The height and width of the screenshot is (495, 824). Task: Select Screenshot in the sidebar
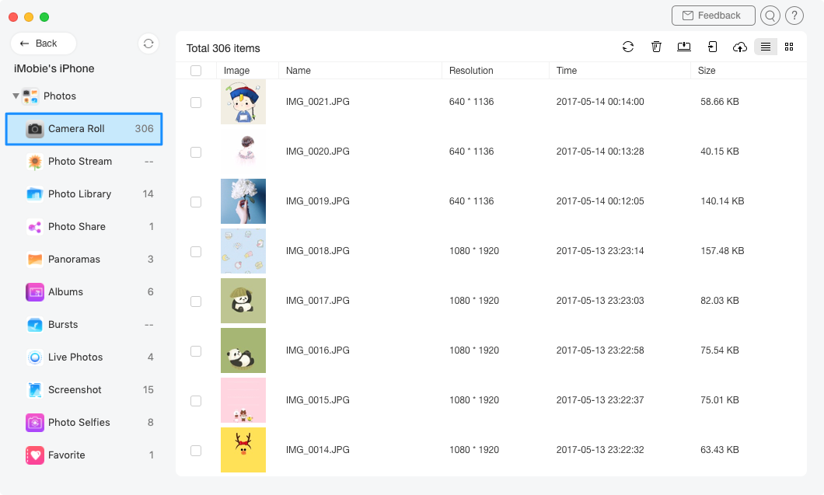(x=75, y=390)
